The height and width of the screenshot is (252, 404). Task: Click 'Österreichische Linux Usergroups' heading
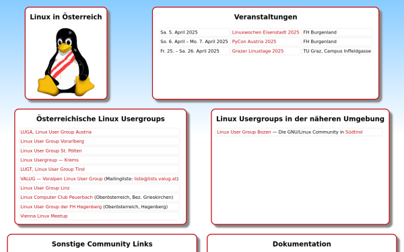[100, 119]
